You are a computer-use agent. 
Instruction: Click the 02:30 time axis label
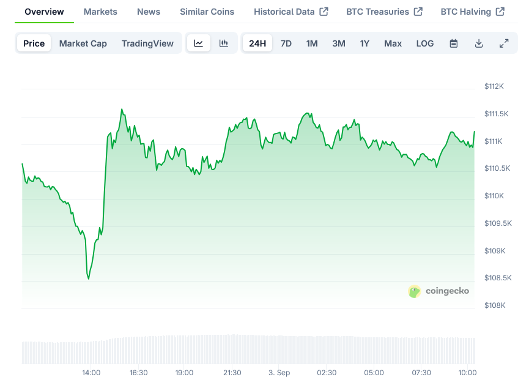(327, 373)
